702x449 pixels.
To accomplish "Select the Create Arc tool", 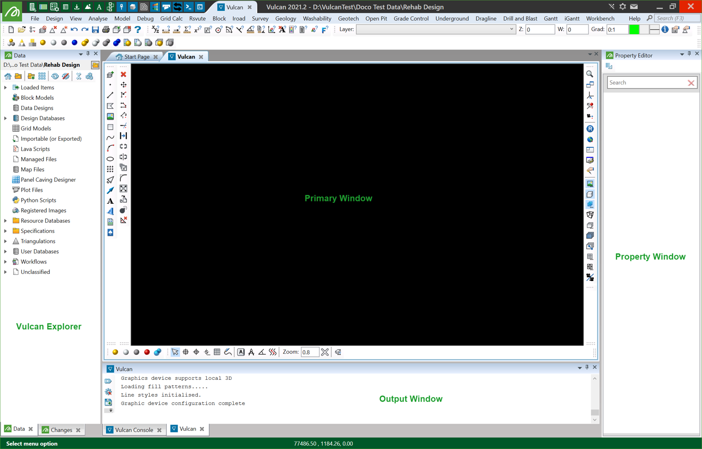I will click(110, 148).
